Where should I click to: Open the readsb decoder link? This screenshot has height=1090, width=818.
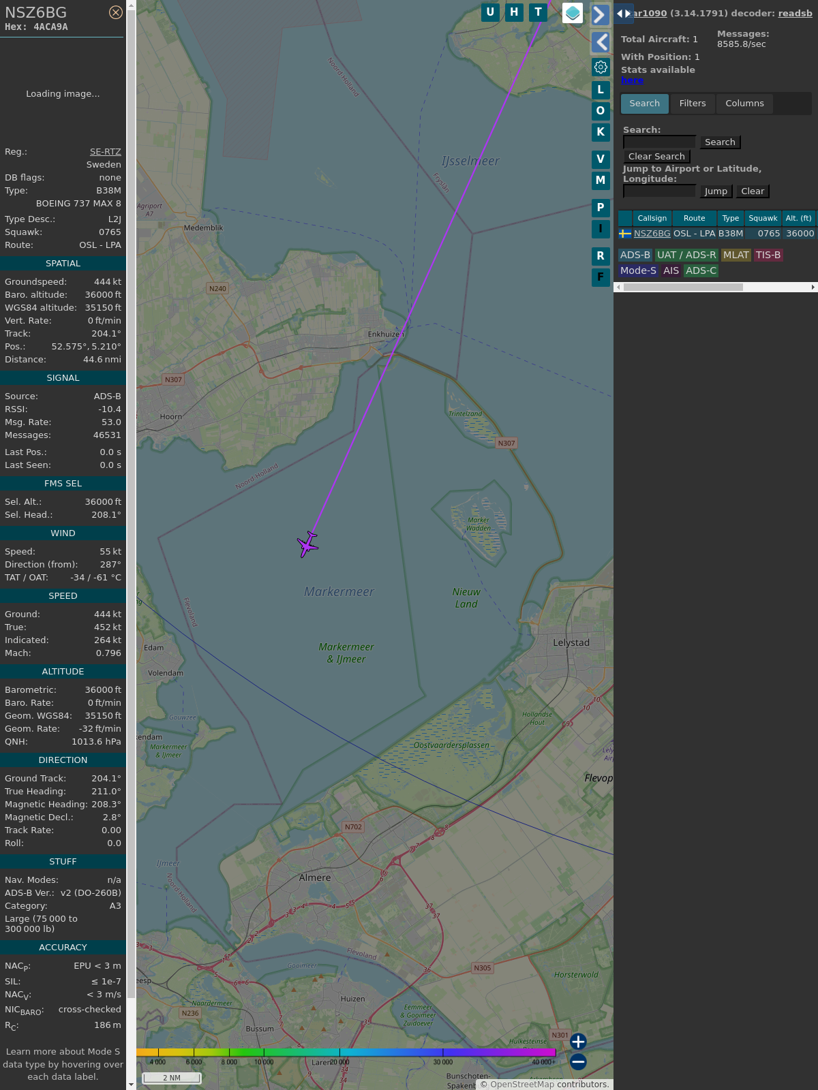coord(796,13)
